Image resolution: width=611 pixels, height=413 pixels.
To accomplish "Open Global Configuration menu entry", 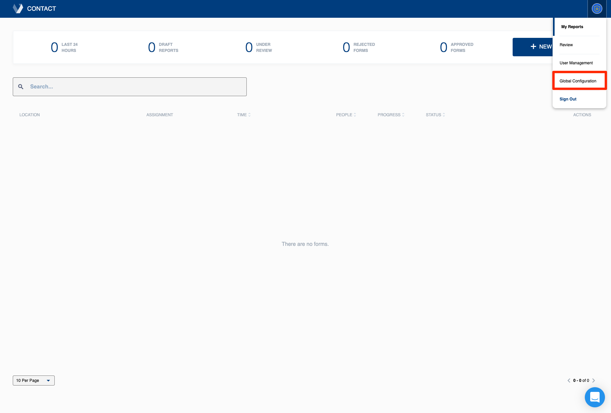I will (578, 81).
